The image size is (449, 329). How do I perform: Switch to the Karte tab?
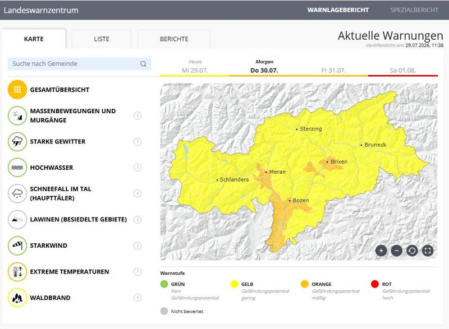[x=34, y=39]
